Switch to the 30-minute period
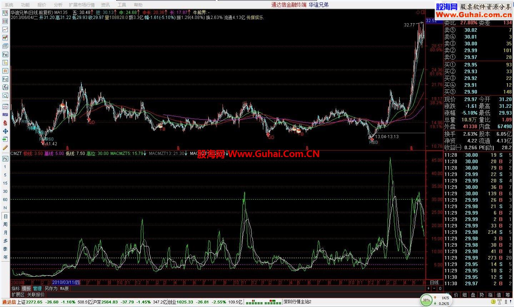The height and width of the screenshot is (307, 514). pos(5,191)
